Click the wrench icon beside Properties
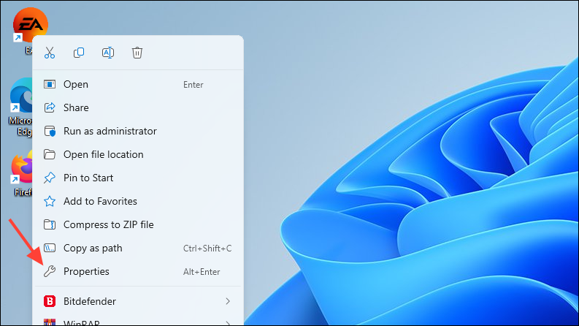This screenshot has width=579, height=326. 50,271
